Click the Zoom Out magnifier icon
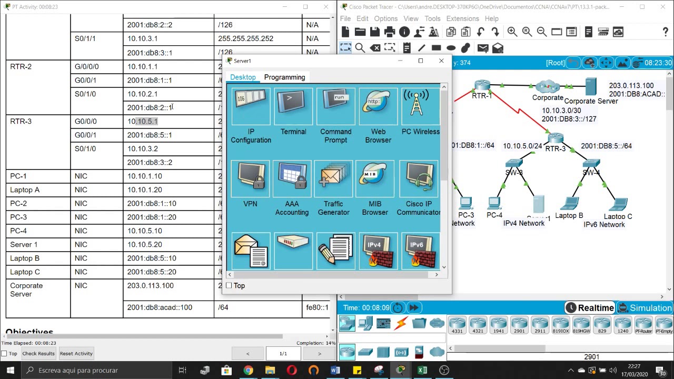 tap(542, 32)
